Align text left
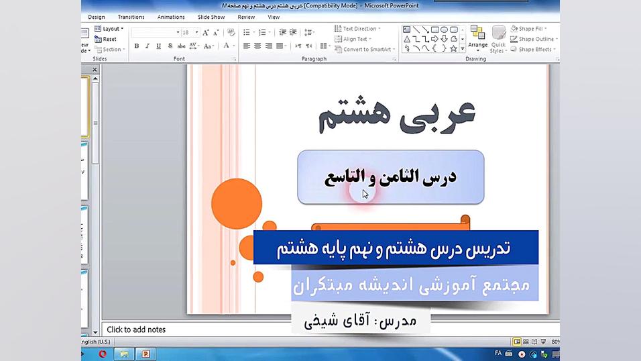This screenshot has width=641, height=361. pyautogui.click(x=247, y=46)
